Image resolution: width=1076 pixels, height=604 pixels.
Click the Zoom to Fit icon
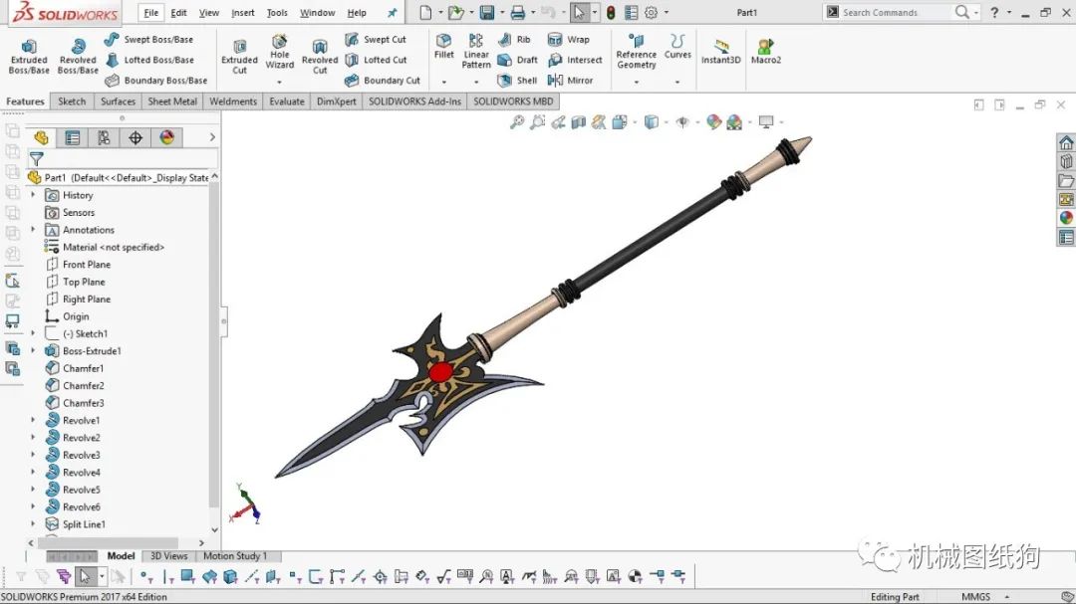point(517,122)
